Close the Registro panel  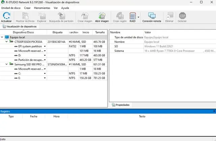214,111
